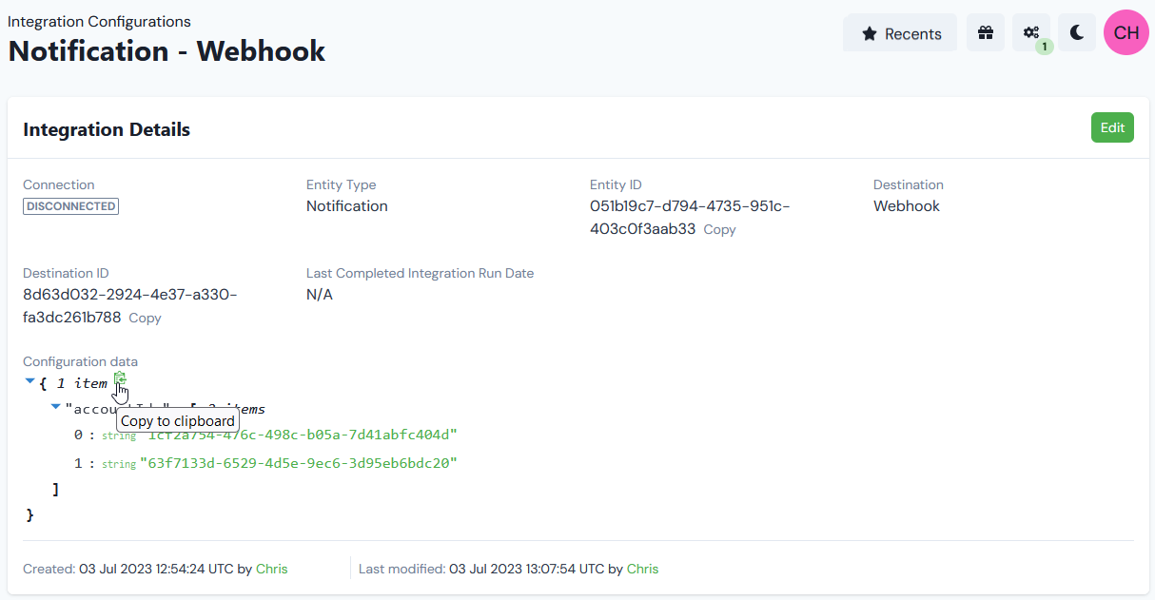The image size is (1155, 600).
Task: Select the first accountIds string value
Action: pyautogui.click(x=301, y=435)
